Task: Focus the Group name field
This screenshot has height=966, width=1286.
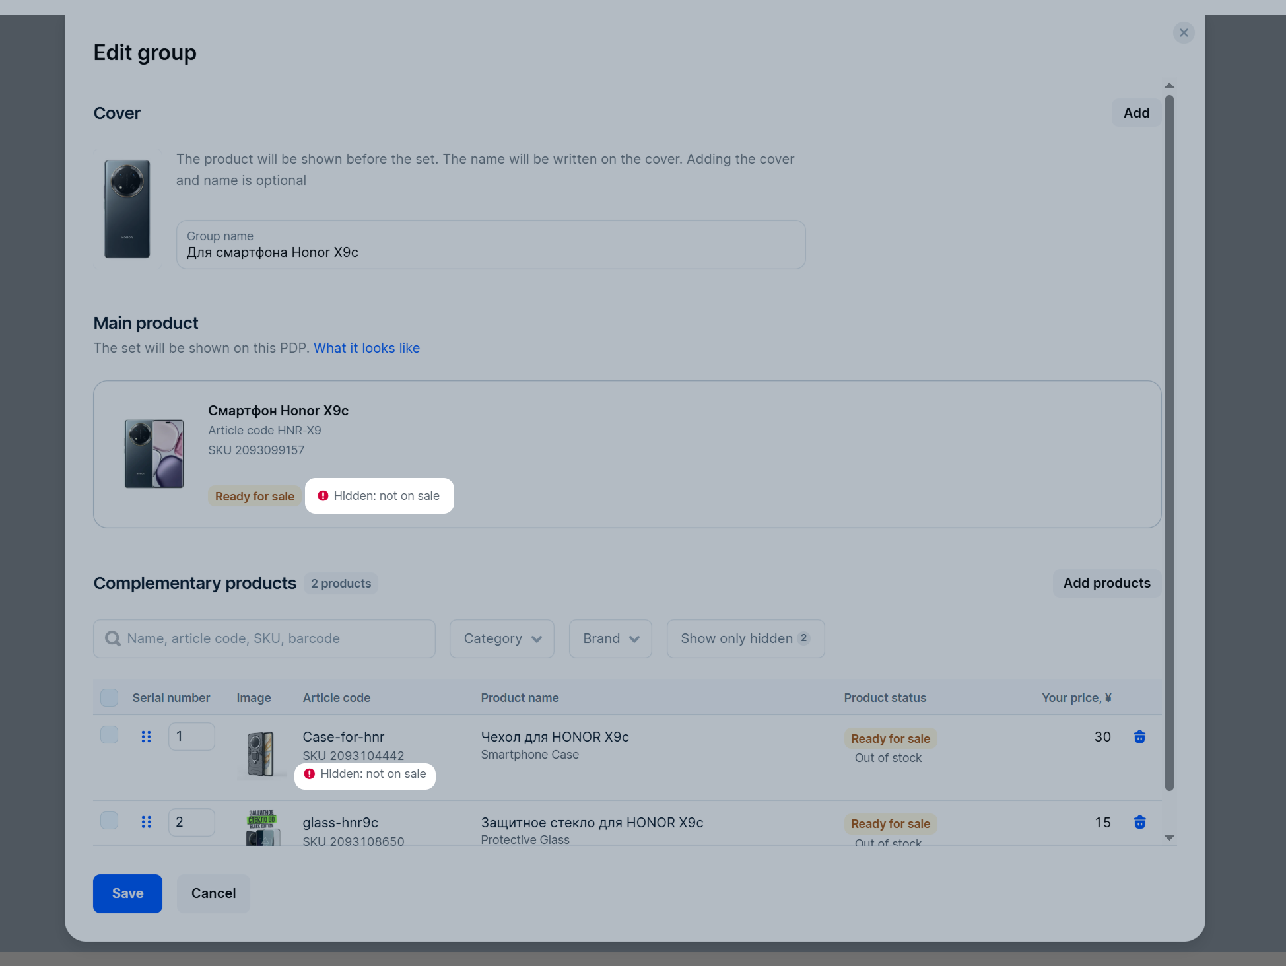Action: pos(491,244)
